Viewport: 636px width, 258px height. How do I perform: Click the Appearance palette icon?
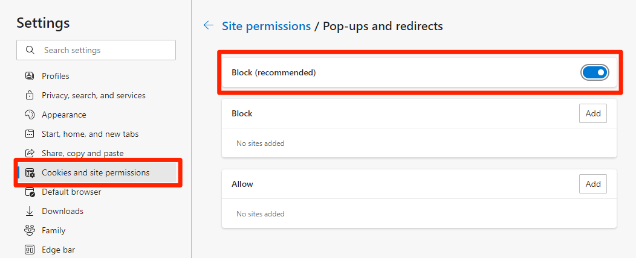coord(30,115)
